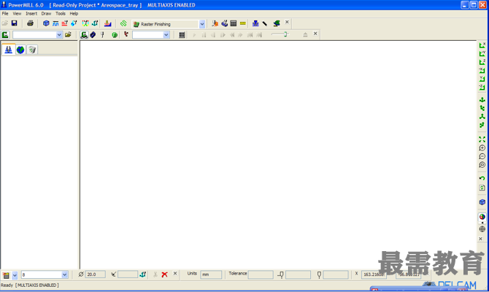This screenshot has width=489, height=292.
Task: Click the green Stock Model stripes icon
Action: point(123,23)
